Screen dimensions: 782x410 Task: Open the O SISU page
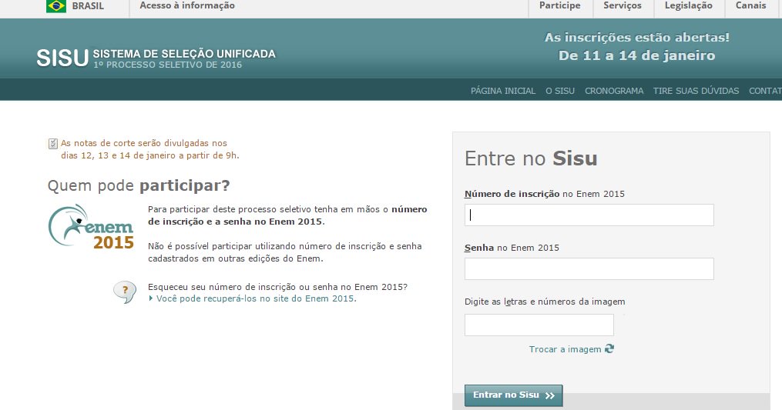[560, 91]
